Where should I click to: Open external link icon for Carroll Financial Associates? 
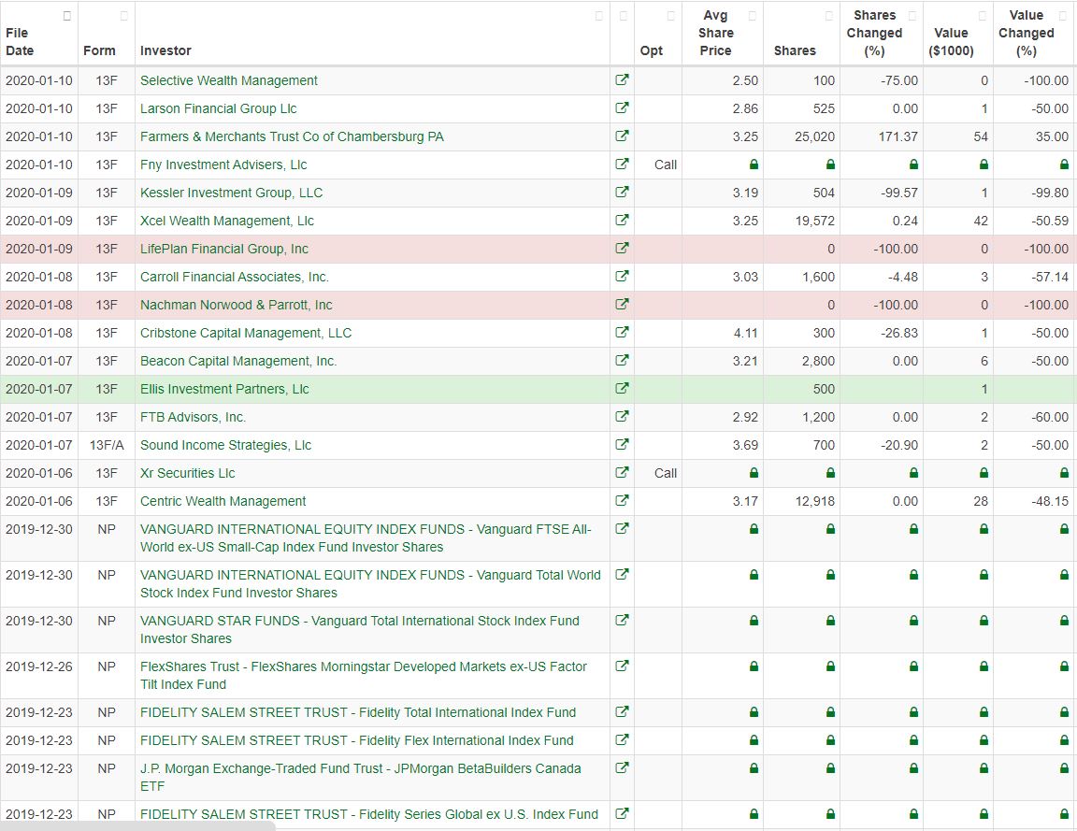point(622,276)
